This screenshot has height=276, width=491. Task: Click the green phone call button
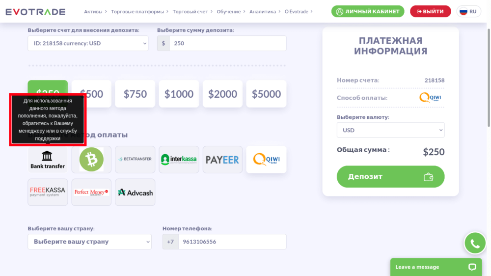(x=475, y=243)
